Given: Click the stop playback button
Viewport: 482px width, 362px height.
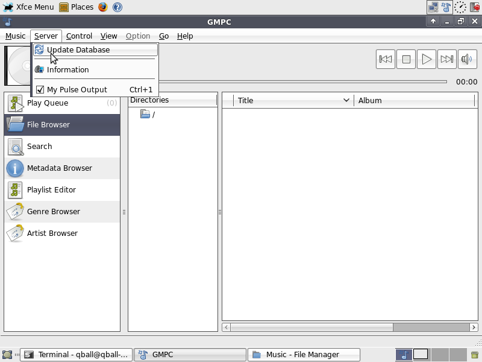Looking at the screenshot, I should pos(406,59).
